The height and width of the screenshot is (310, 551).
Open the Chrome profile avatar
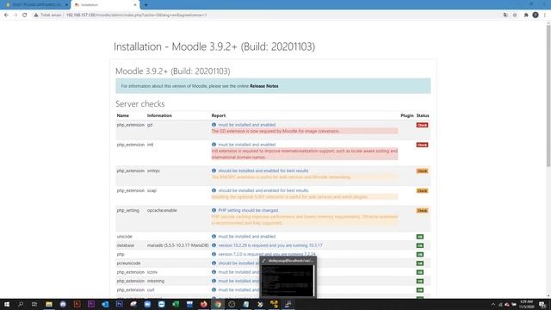point(536,15)
